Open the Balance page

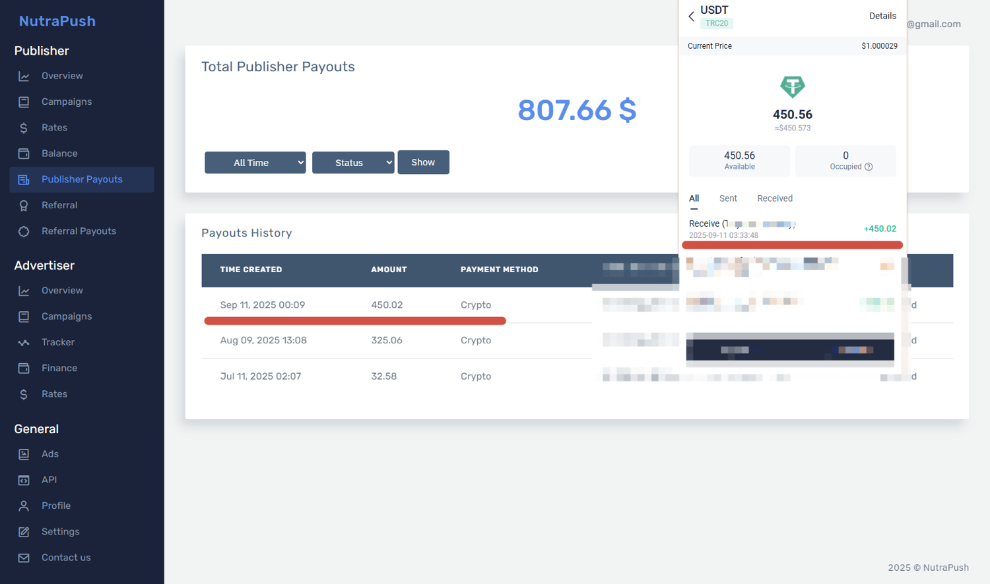[59, 154]
